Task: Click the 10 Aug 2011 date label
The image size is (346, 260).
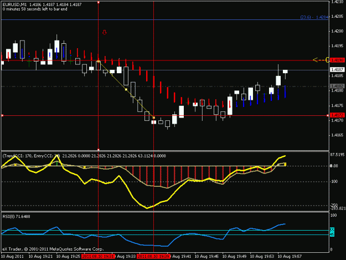Action: [x=12, y=257]
